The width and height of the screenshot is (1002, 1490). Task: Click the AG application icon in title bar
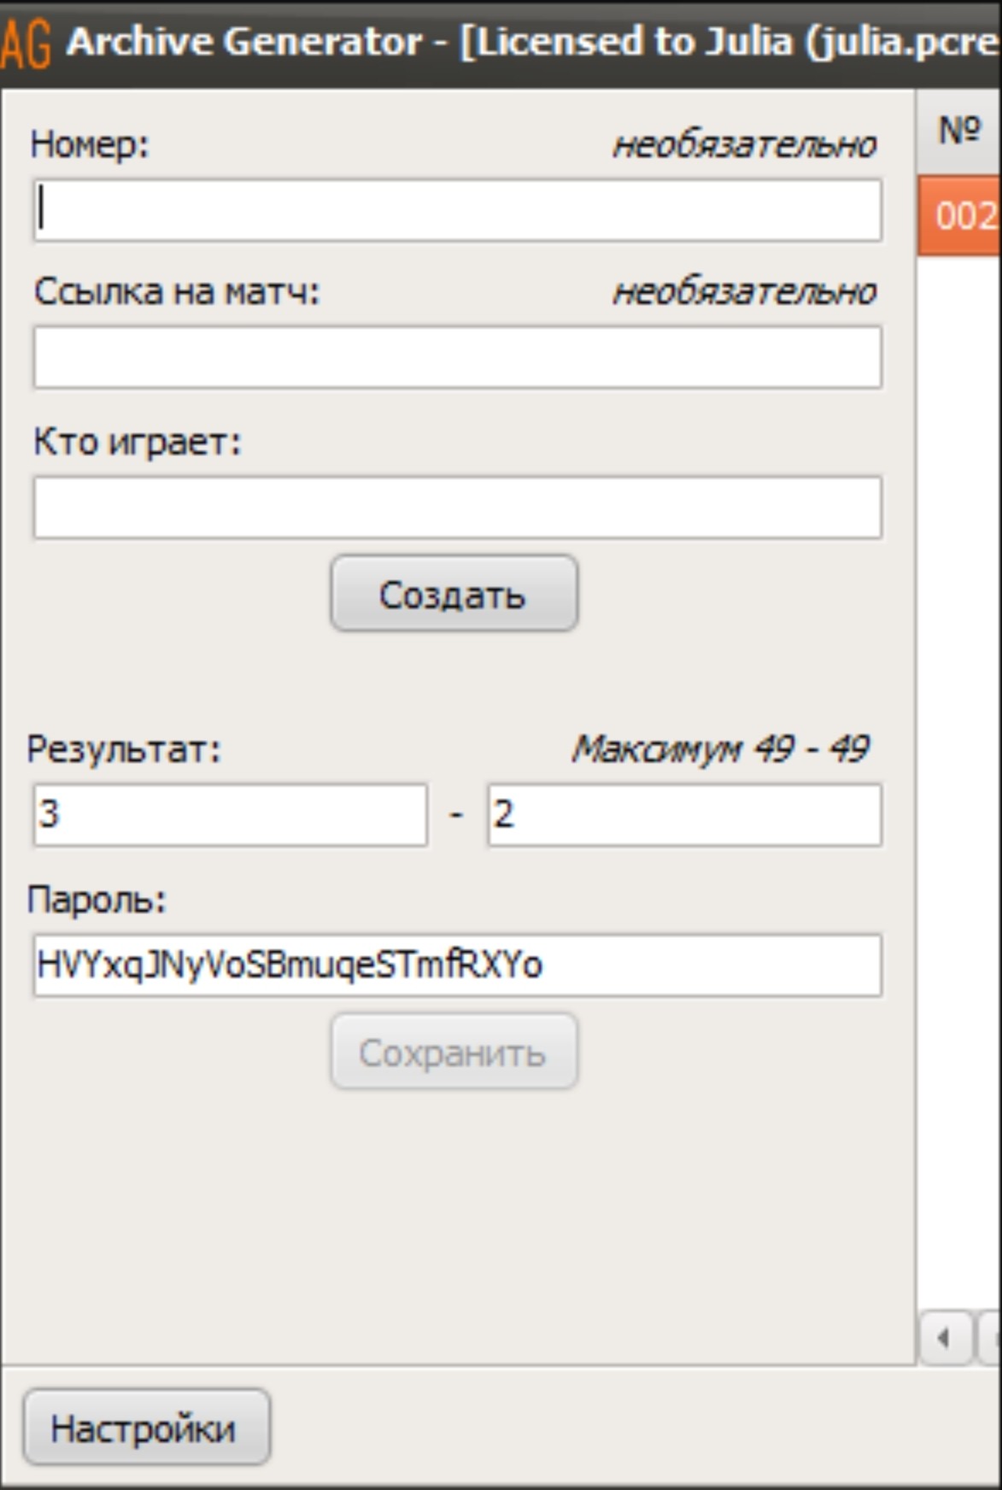coord(26,44)
